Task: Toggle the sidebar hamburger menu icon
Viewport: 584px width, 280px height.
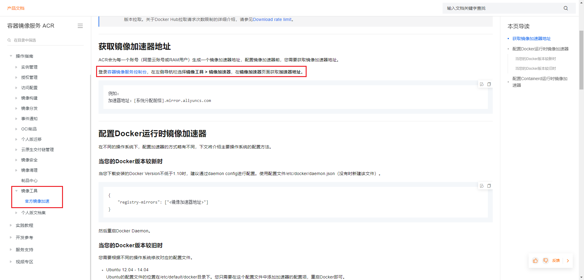Action: point(80,26)
